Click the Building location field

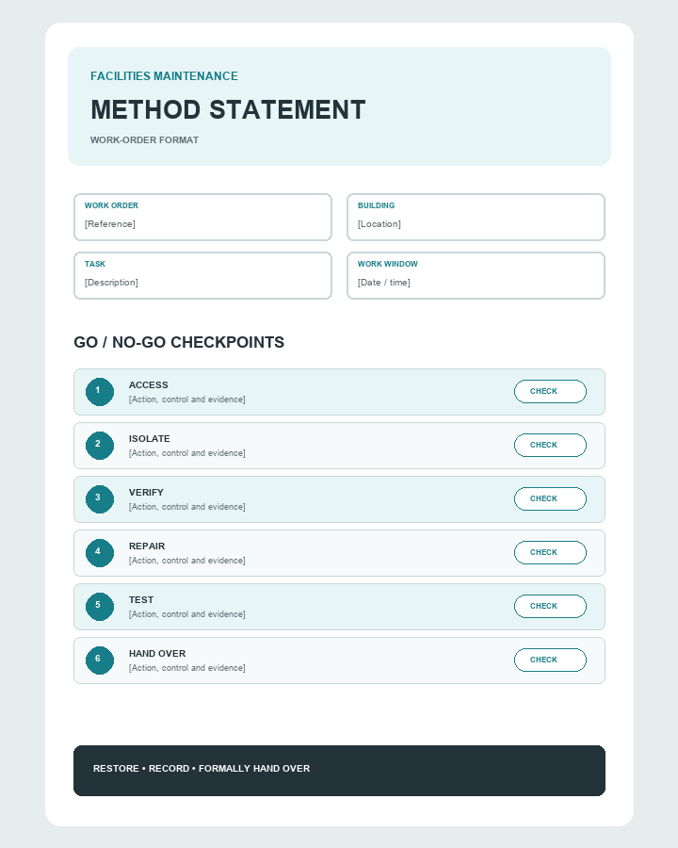point(476,217)
